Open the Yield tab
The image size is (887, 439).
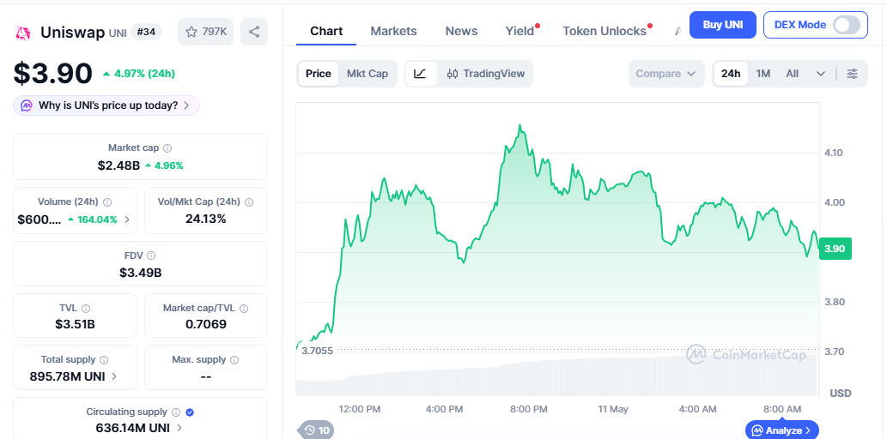point(521,31)
